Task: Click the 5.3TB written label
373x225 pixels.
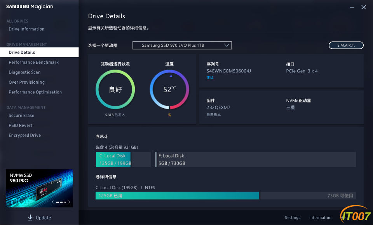Action: (115, 115)
